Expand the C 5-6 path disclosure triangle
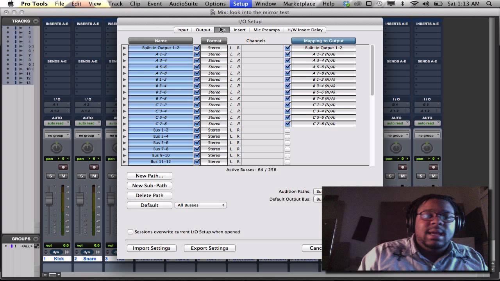This screenshot has width=500, height=281. click(125, 117)
